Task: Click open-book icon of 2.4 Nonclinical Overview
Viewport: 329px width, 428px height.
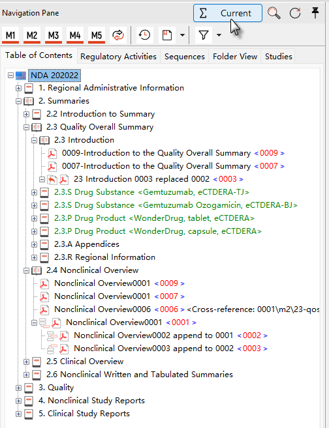Action: (x=37, y=270)
